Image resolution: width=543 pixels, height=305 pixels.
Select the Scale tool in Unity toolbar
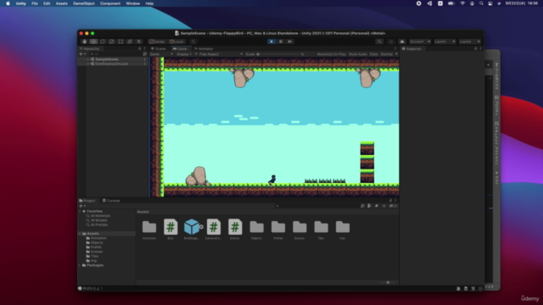click(x=111, y=42)
